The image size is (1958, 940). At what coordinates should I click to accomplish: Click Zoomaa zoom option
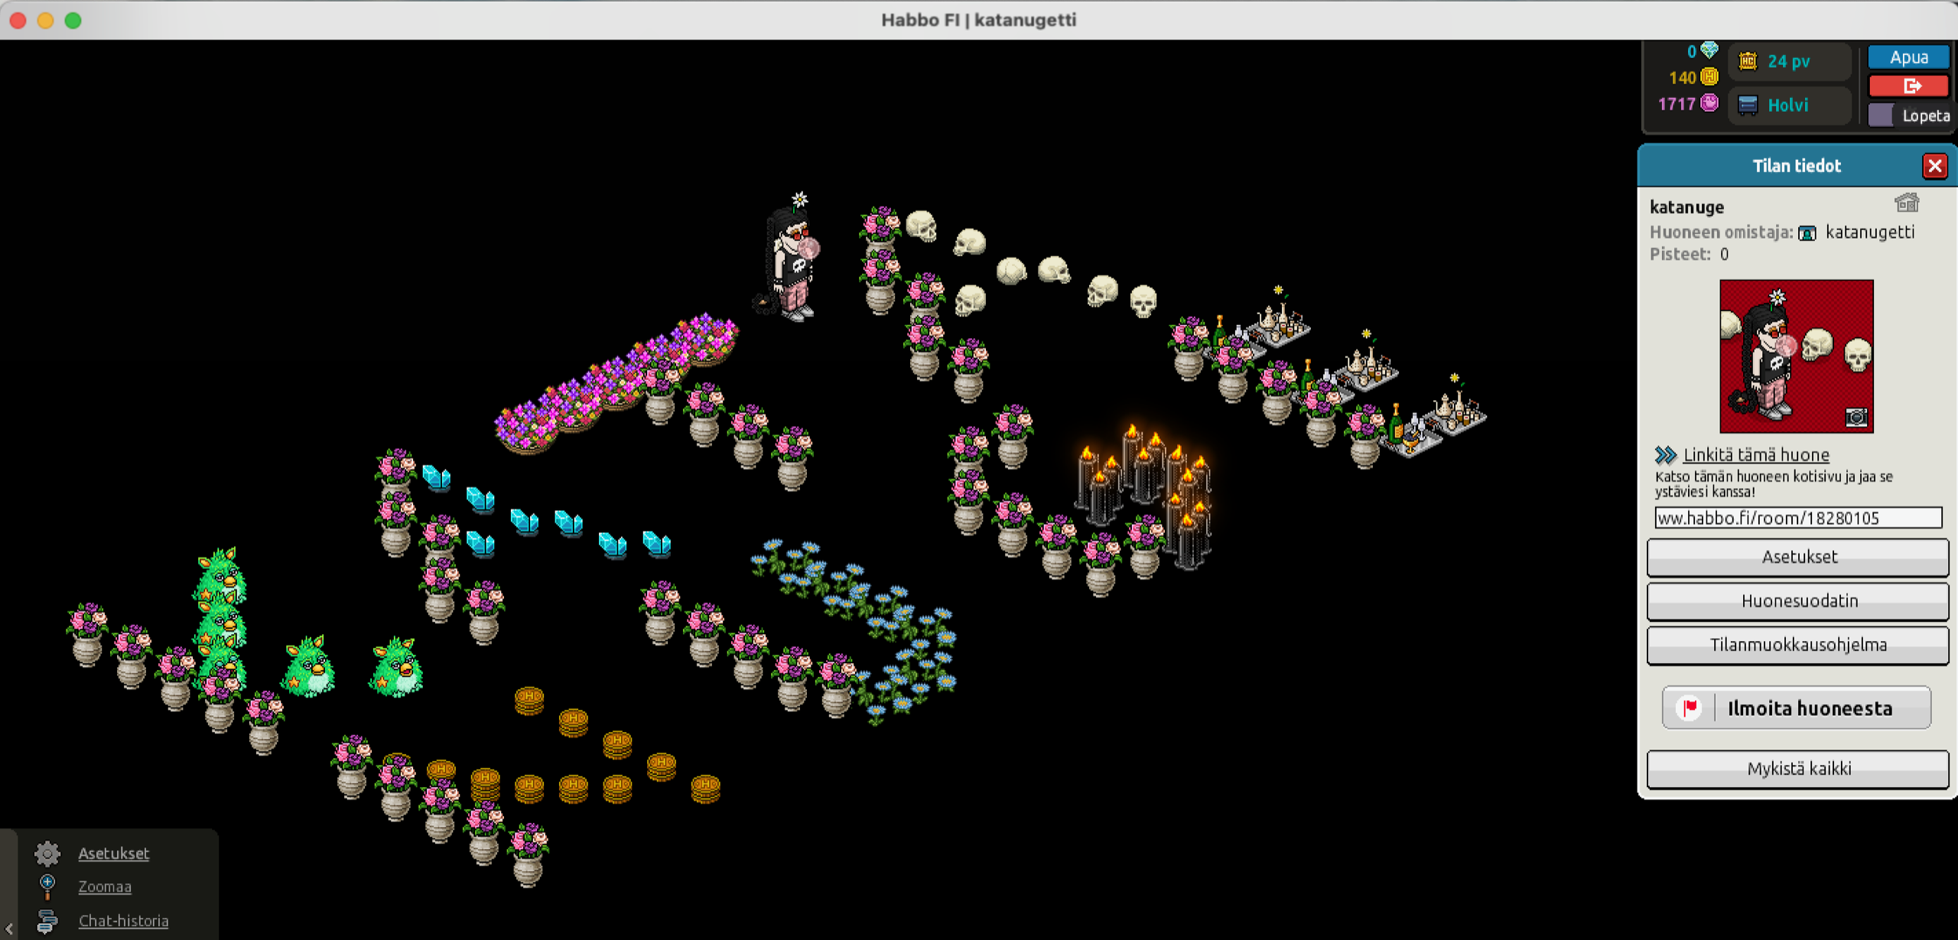pos(105,887)
